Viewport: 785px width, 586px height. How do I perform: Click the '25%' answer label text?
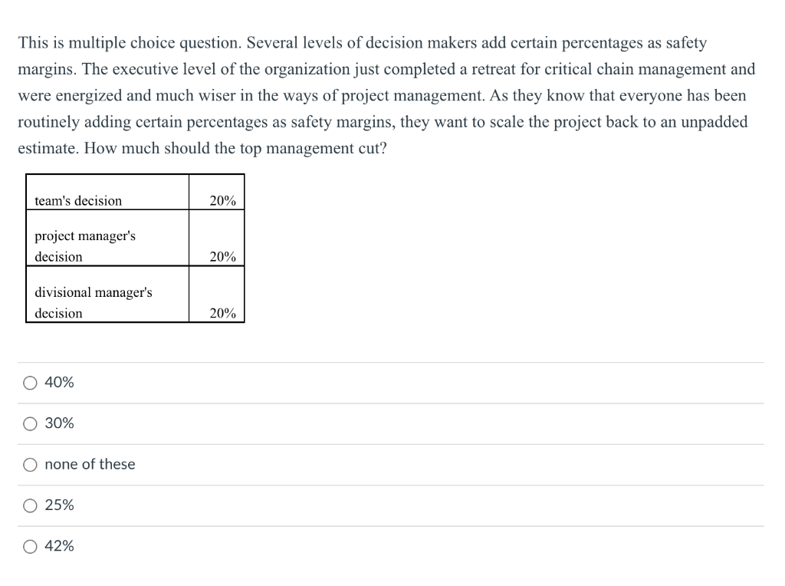[60, 505]
